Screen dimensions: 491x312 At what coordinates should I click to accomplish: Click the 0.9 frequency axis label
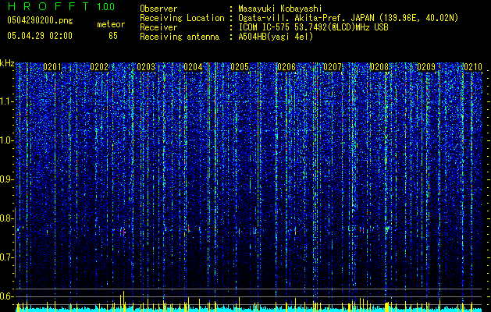6,179
